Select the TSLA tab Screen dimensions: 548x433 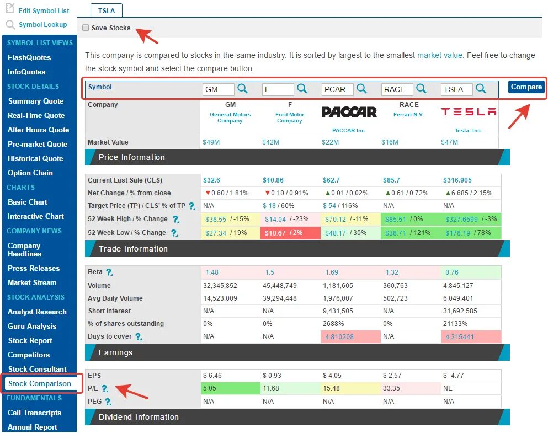[107, 10]
